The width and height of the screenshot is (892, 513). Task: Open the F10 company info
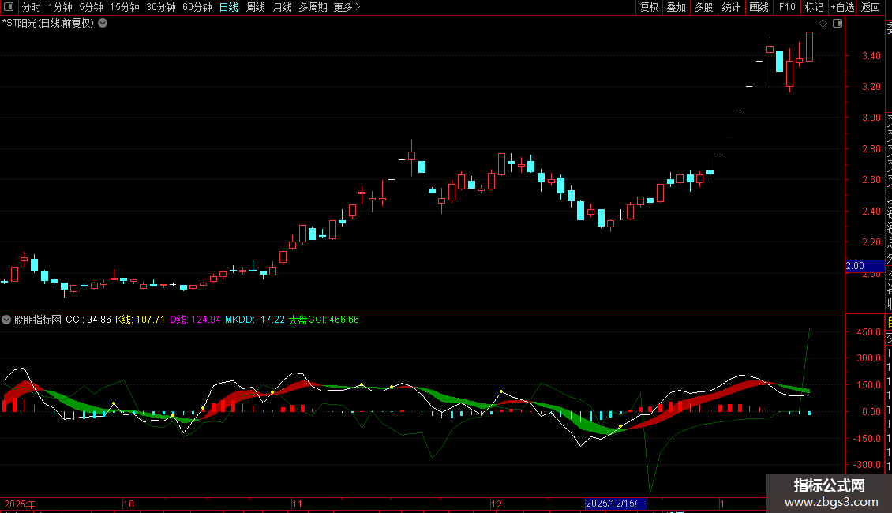point(787,7)
